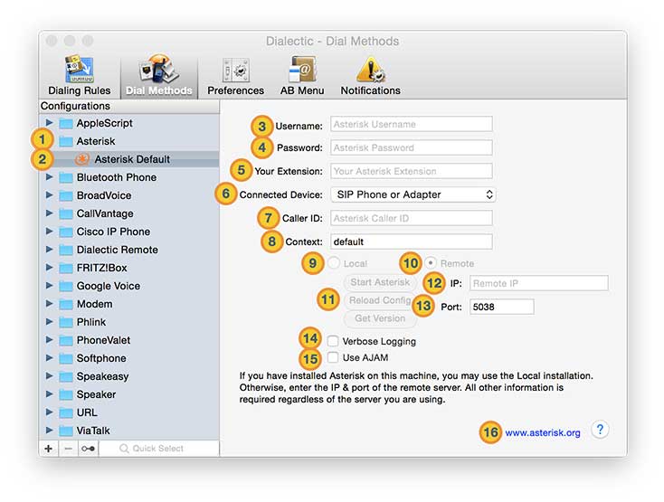Expand the CallVantage disclosure triangle

(x=49, y=213)
